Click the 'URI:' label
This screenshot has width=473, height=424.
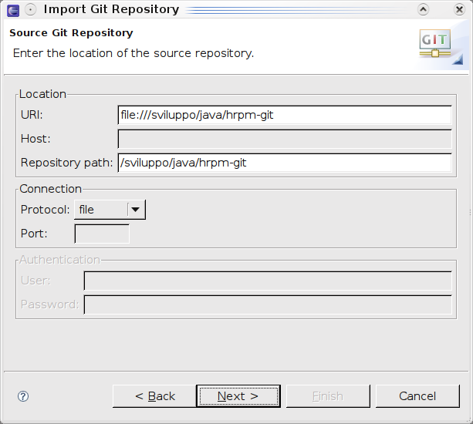pos(32,115)
